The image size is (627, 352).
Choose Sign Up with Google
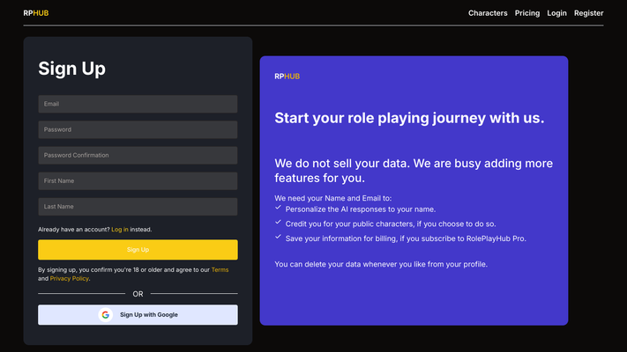click(138, 315)
